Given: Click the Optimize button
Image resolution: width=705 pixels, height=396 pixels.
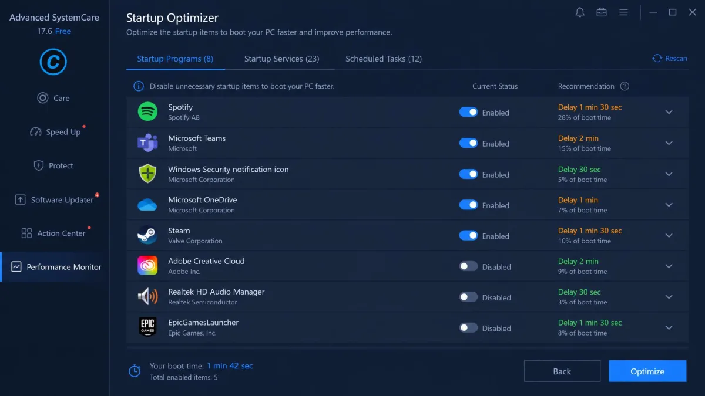Looking at the screenshot, I should click(x=647, y=371).
